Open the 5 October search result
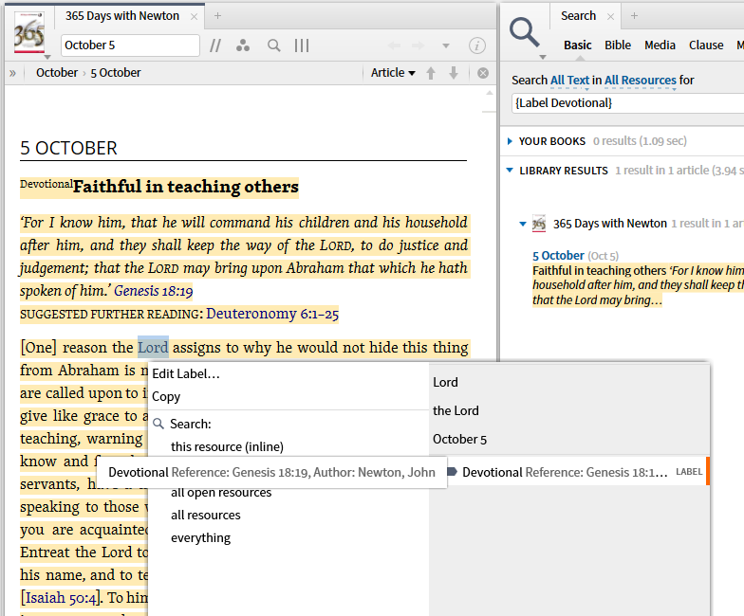The image size is (744, 616). (558, 256)
